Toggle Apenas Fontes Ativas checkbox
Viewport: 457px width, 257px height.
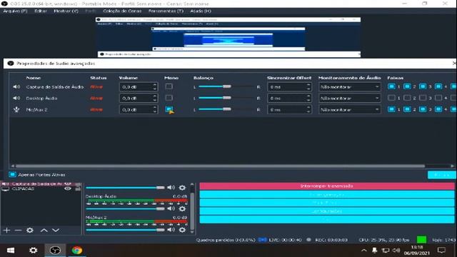(x=12, y=174)
